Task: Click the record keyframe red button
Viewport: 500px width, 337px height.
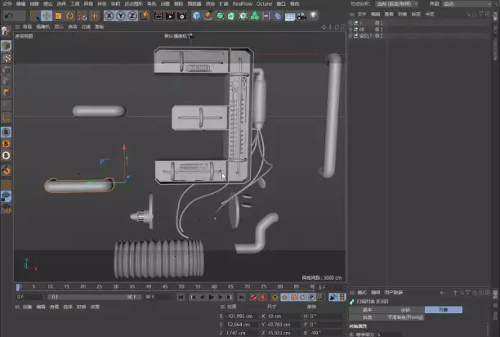Action: (253, 298)
